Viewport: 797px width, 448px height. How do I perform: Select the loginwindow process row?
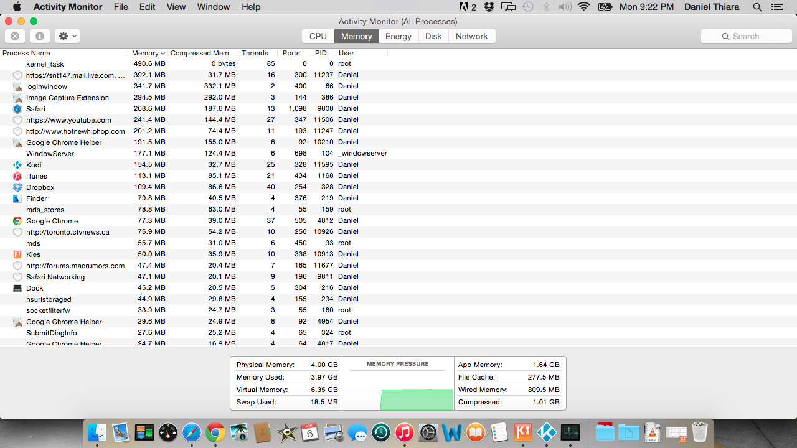(x=398, y=86)
